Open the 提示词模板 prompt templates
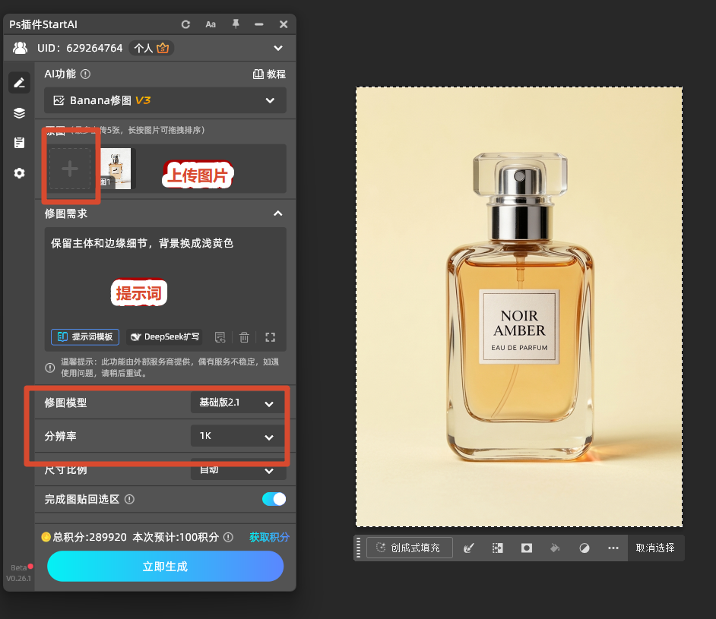This screenshot has width=716, height=619. click(85, 337)
